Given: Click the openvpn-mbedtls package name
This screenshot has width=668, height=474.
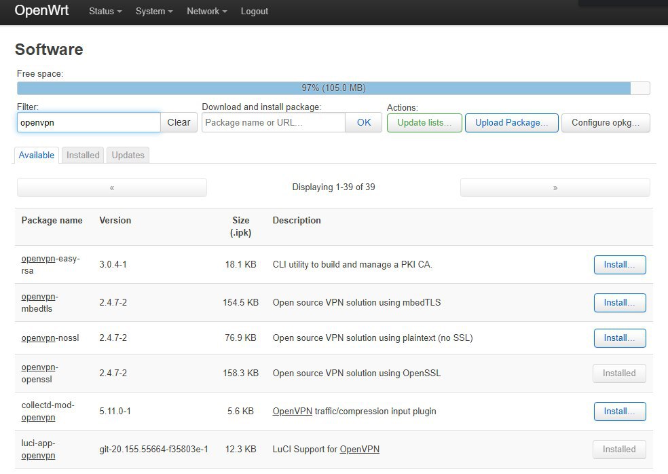Looking at the screenshot, I should pos(39,303).
